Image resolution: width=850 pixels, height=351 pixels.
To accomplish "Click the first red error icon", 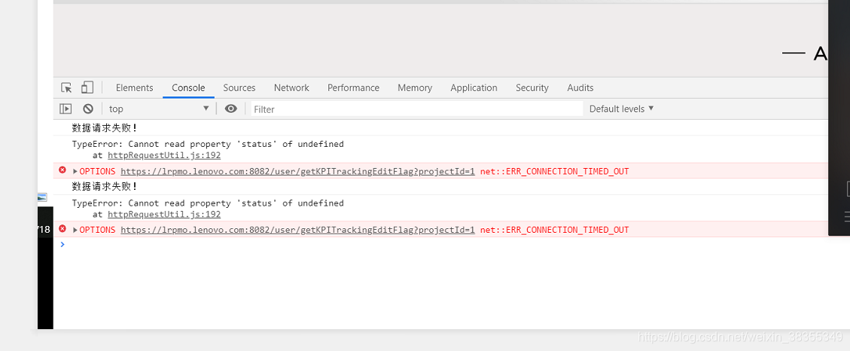I will (62, 170).
